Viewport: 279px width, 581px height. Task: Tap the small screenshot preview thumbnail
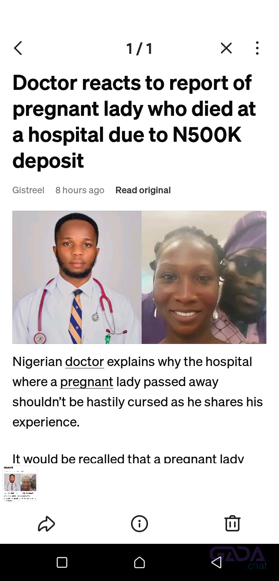pos(20,483)
